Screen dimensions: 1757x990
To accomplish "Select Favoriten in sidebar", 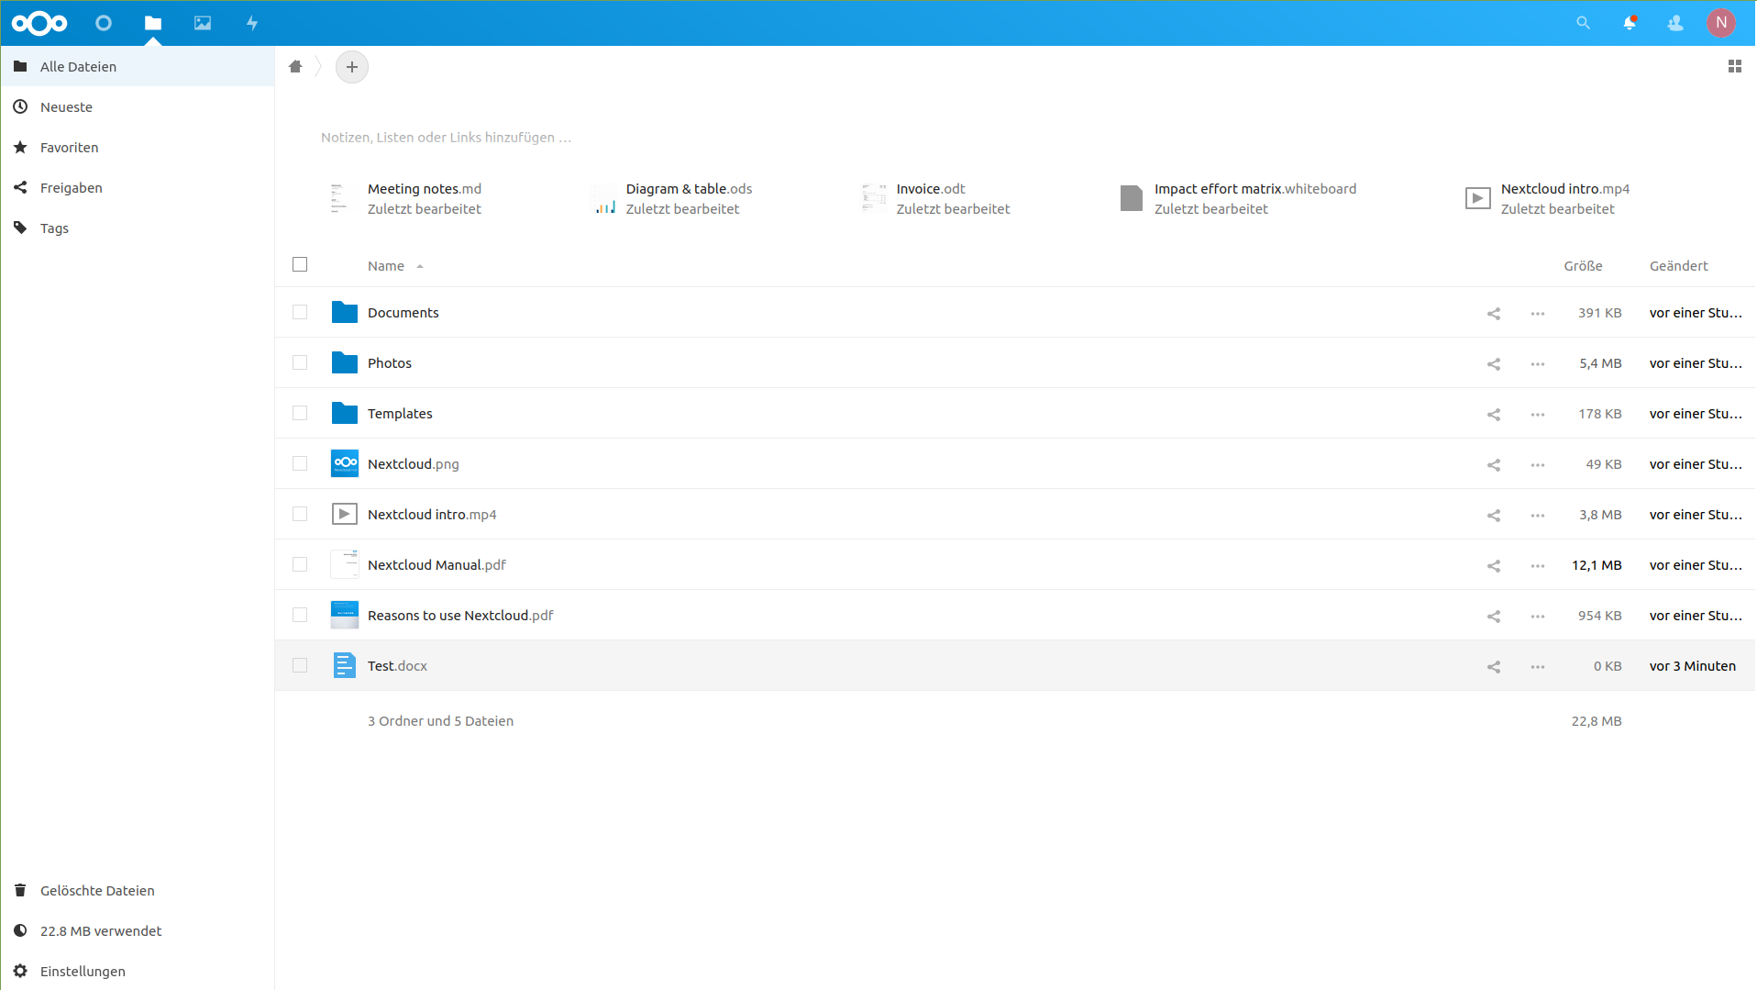I will pyautogui.click(x=138, y=147).
